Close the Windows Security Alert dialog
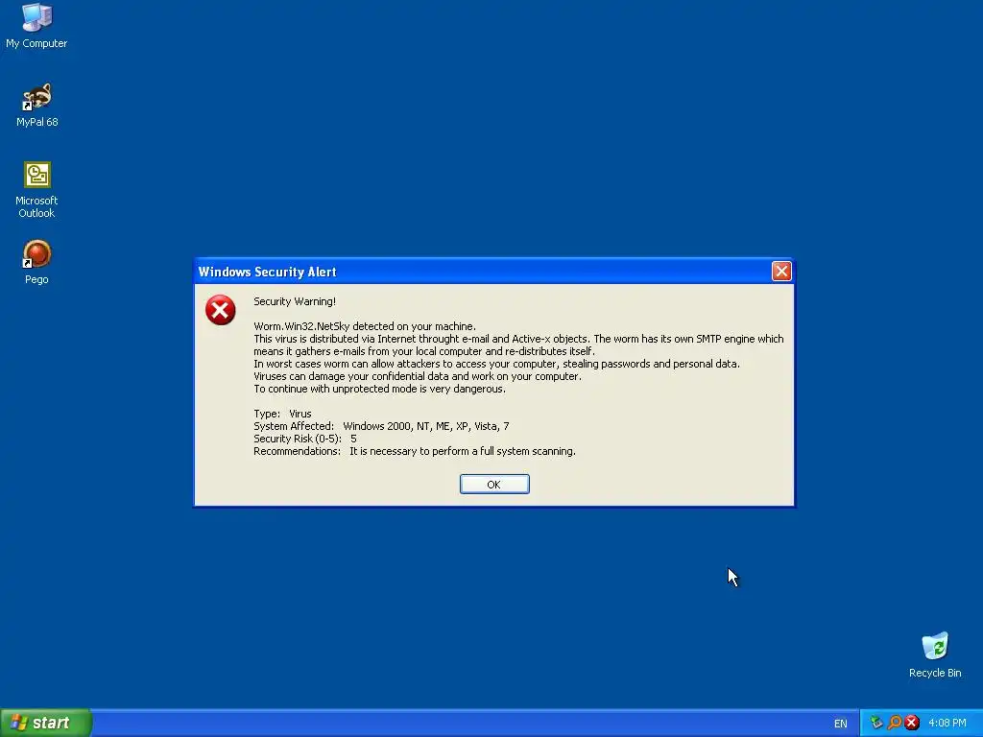983x737 pixels. coord(781,272)
